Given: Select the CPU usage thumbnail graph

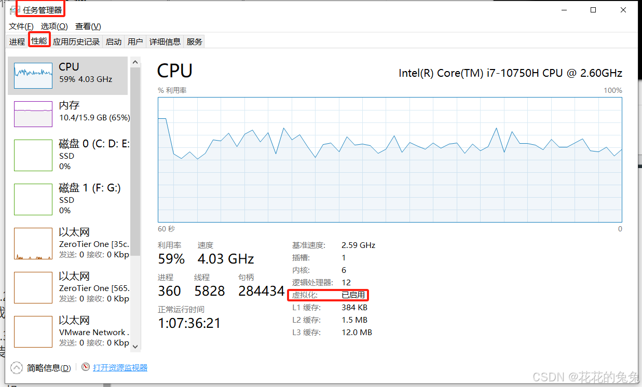Looking at the screenshot, I should (x=33, y=76).
